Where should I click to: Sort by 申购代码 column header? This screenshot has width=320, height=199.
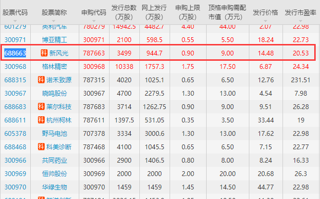tap(94, 12)
